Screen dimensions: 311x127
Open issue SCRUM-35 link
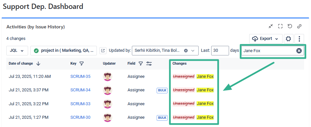click(x=80, y=76)
